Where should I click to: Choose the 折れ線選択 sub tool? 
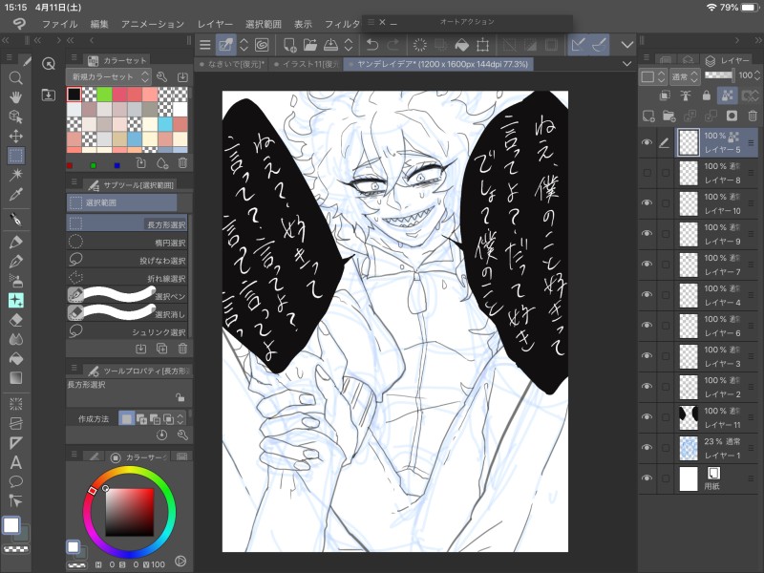(x=127, y=278)
